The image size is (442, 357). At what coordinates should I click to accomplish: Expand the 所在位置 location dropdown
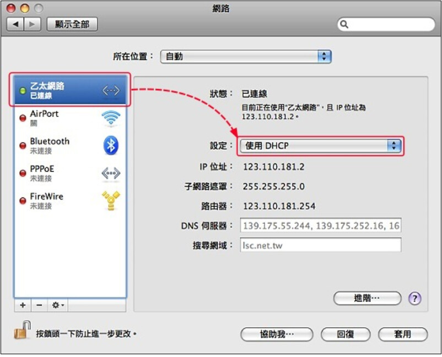(x=246, y=57)
